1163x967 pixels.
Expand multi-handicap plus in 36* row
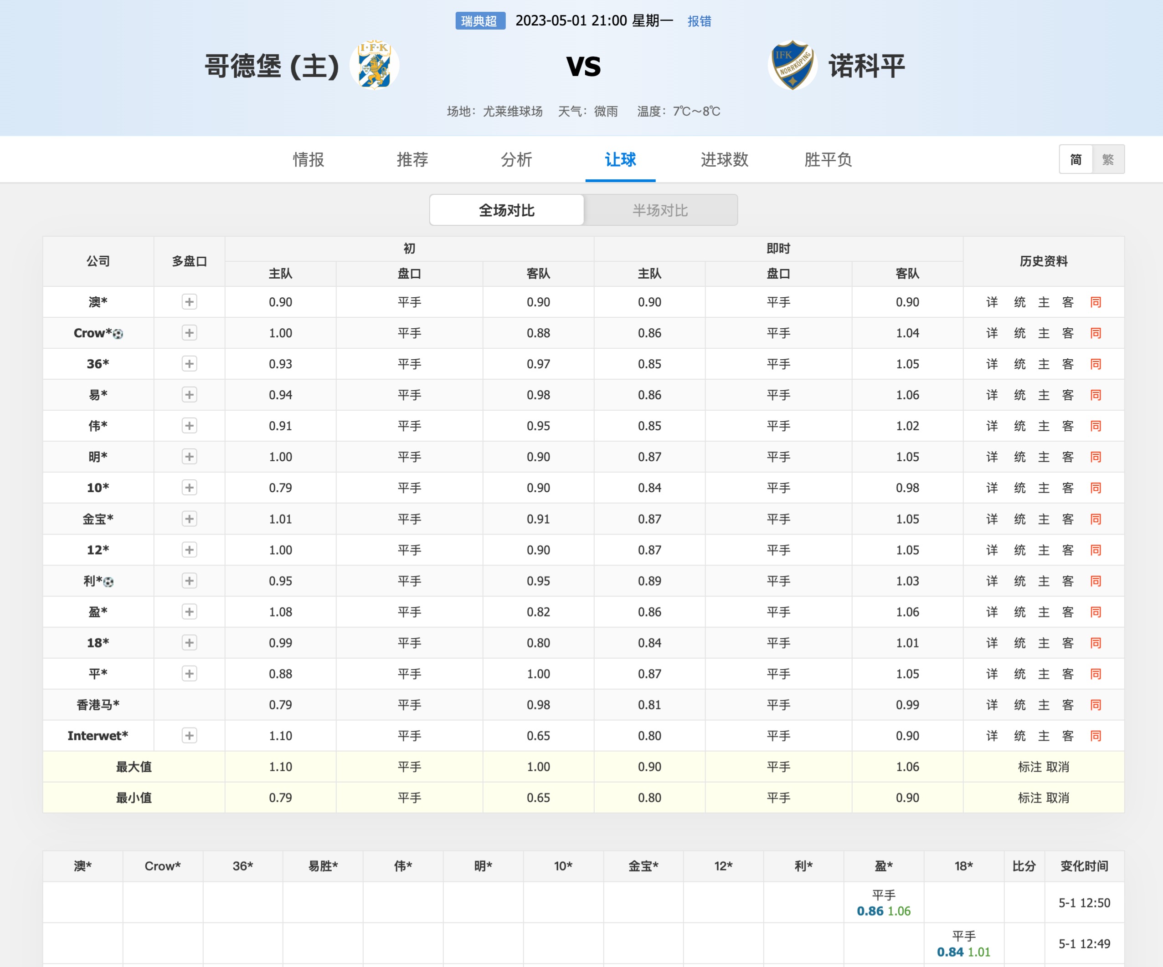point(190,363)
